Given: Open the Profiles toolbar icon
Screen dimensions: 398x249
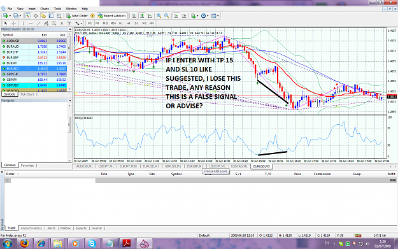Looking at the screenshot, I should click(x=16, y=16).
